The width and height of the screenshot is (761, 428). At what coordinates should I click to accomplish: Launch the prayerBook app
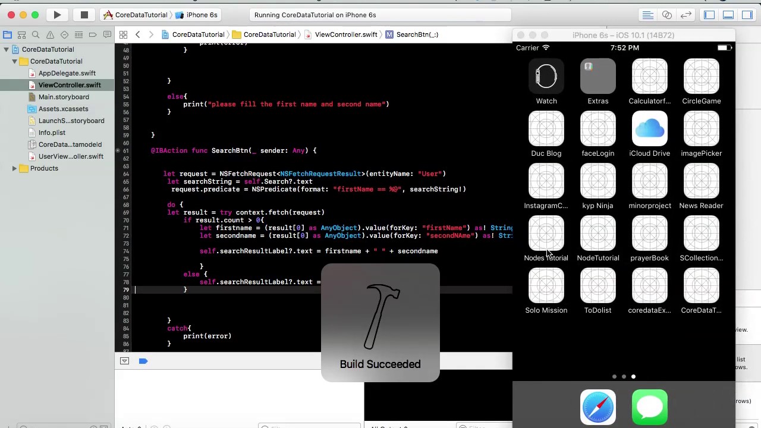click(650, 233)
